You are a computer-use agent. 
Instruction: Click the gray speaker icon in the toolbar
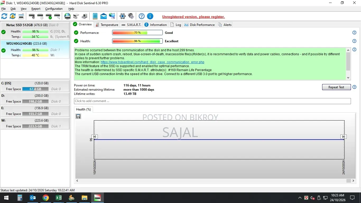[x=131, y=16]
